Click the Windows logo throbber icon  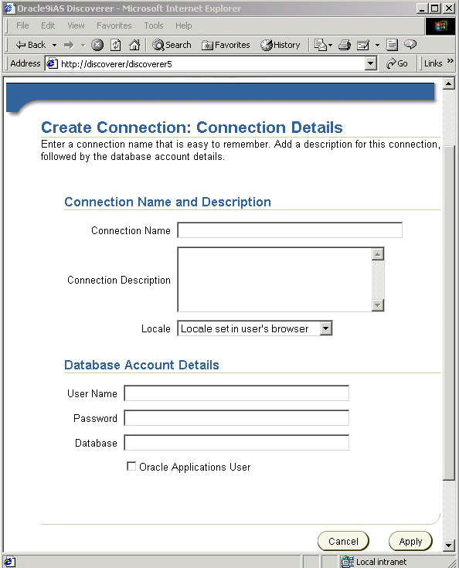coord(440,26)
